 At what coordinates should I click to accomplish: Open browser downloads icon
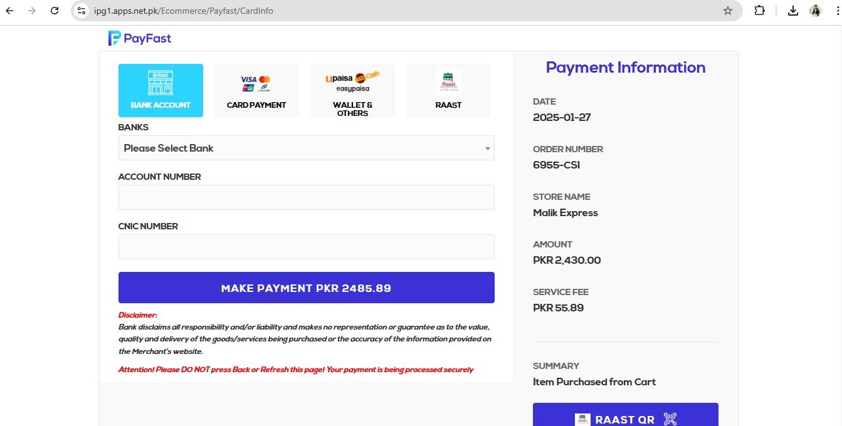coord(793,11)
